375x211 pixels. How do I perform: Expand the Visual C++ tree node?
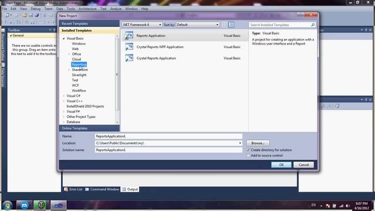click(x=64, y=101)
